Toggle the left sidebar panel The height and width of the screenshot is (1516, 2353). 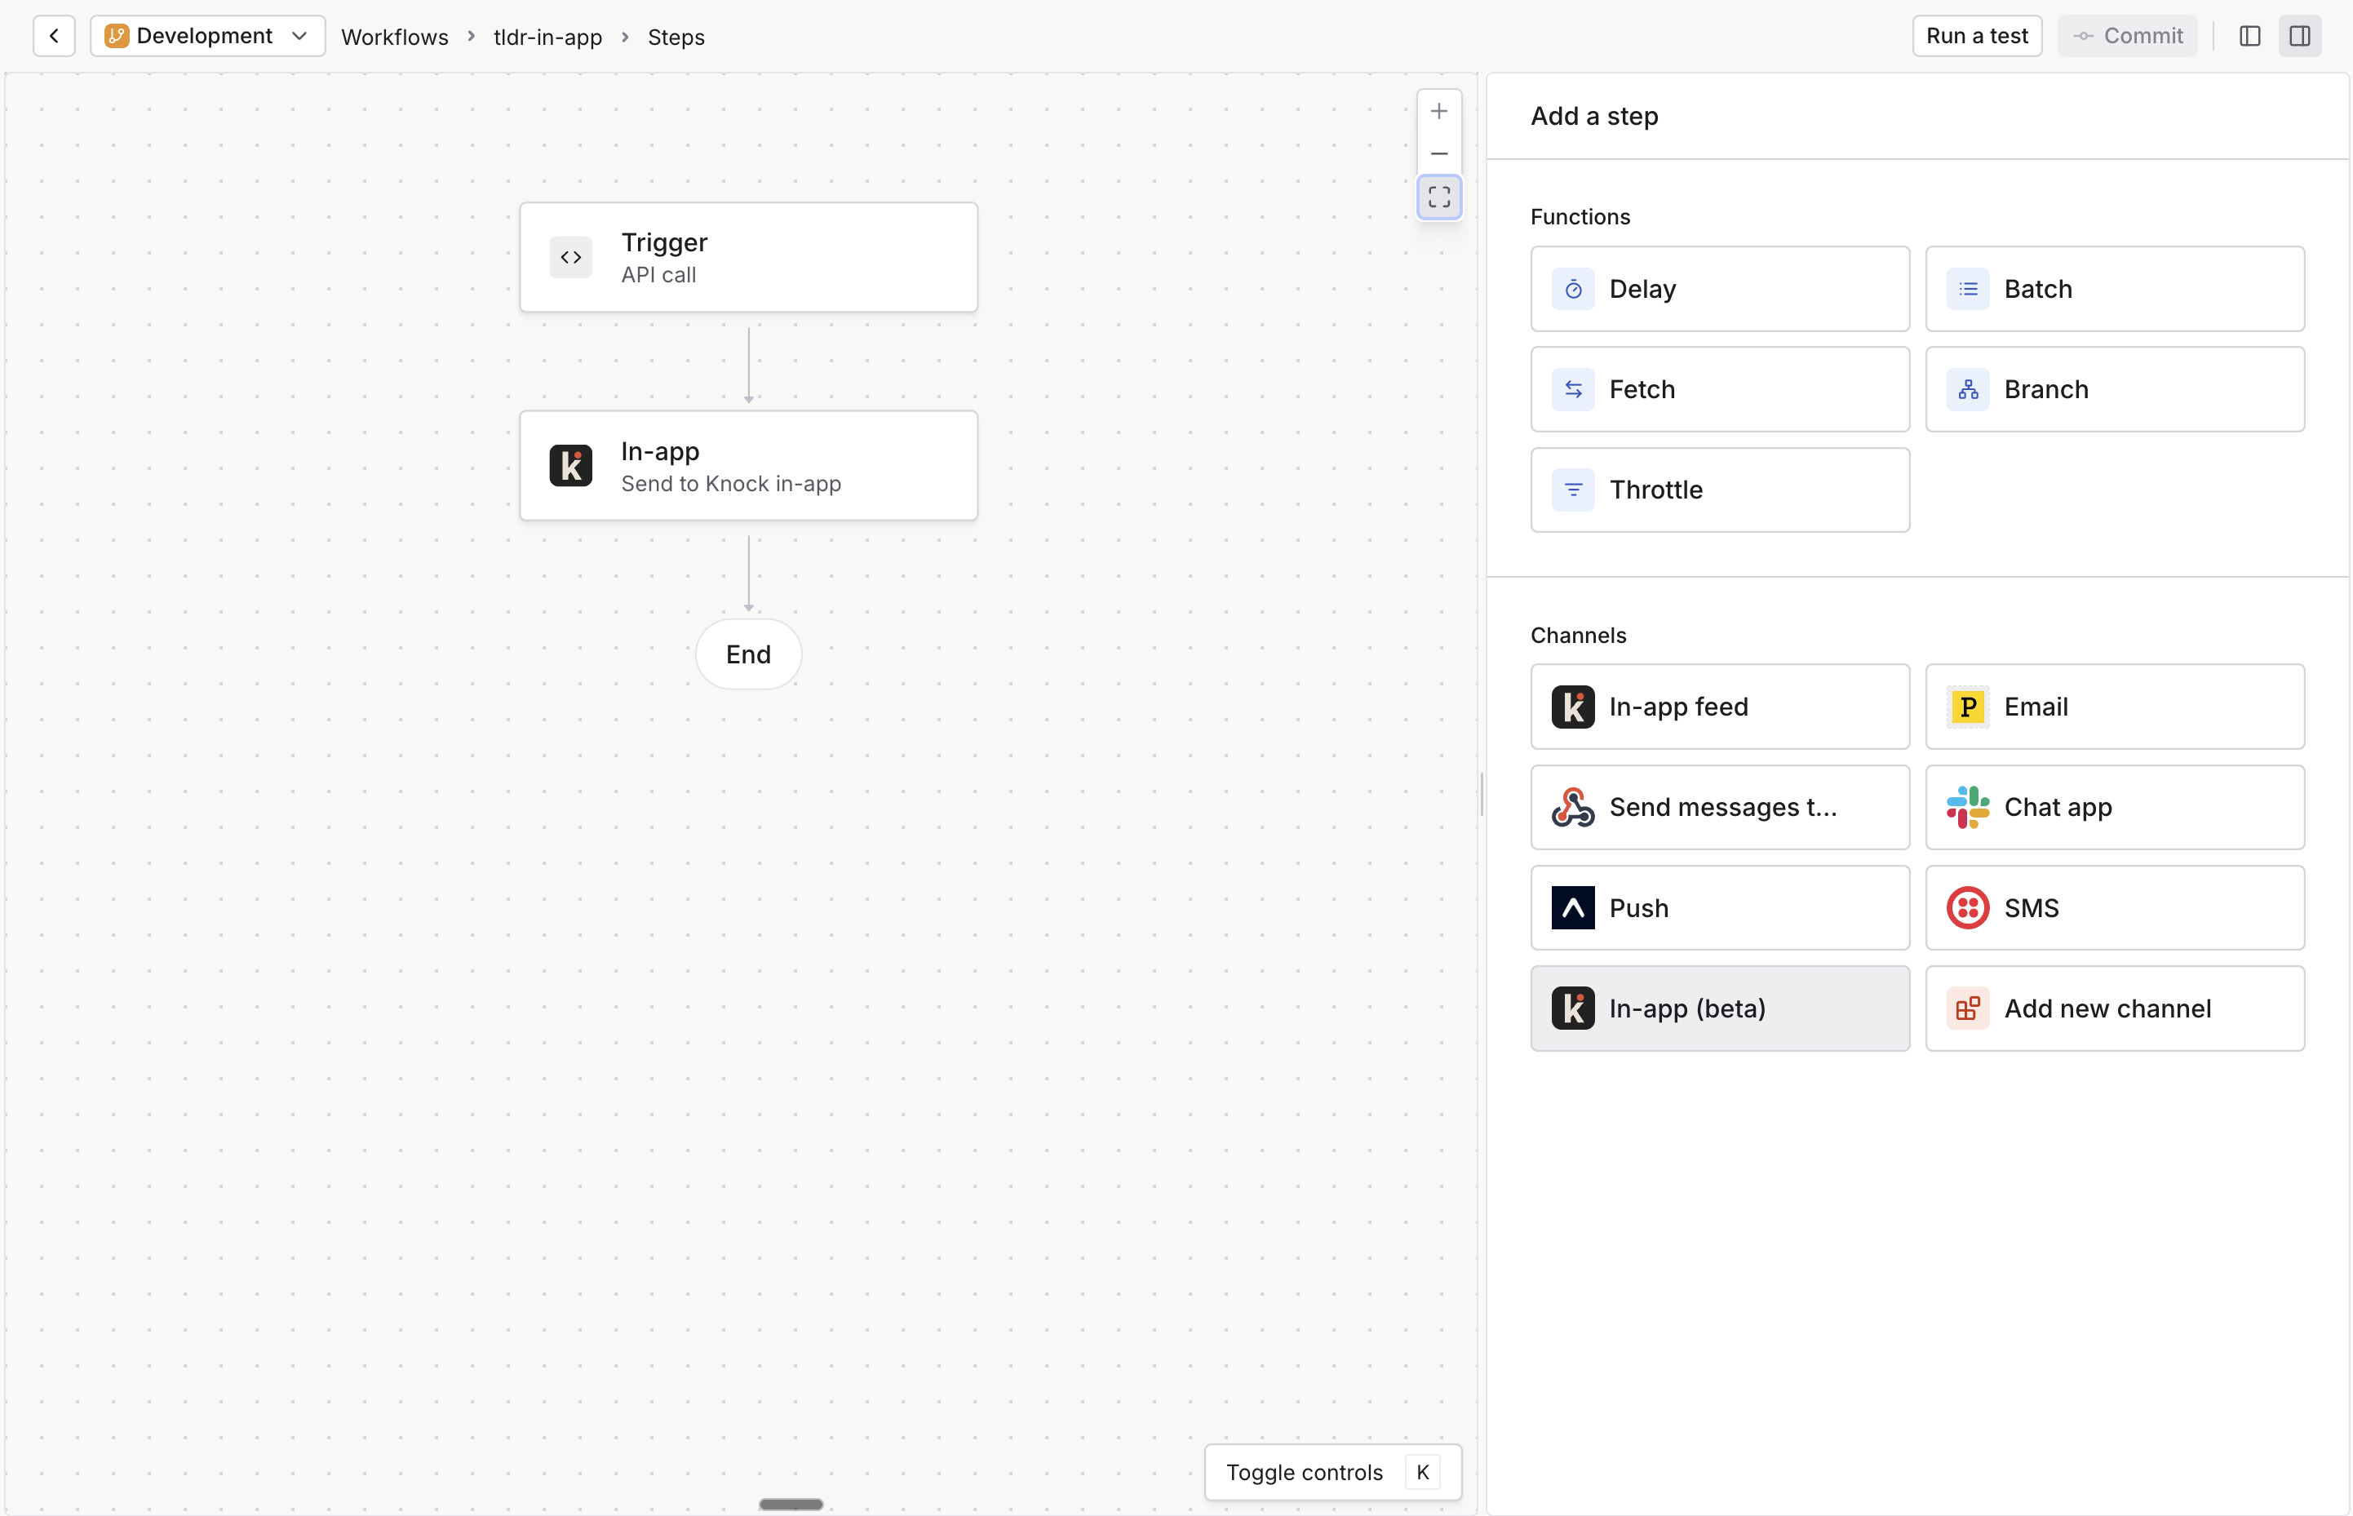point(2249,35)
